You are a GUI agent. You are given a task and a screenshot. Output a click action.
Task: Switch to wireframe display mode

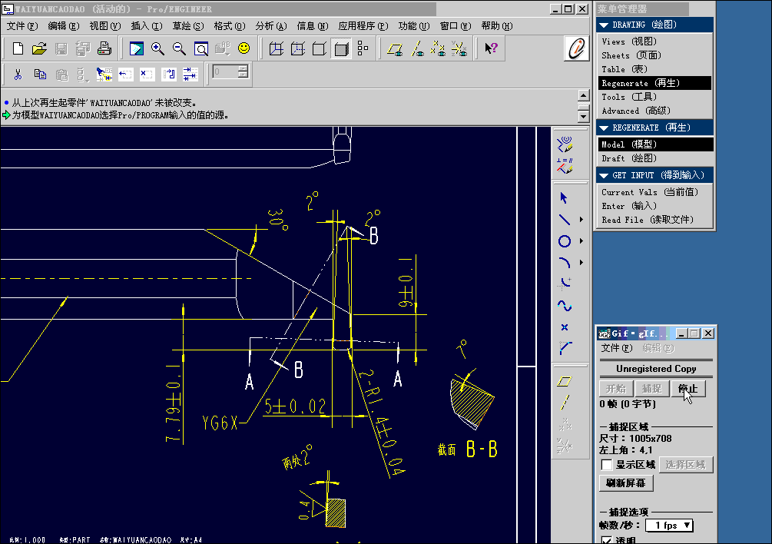(277, 48)
